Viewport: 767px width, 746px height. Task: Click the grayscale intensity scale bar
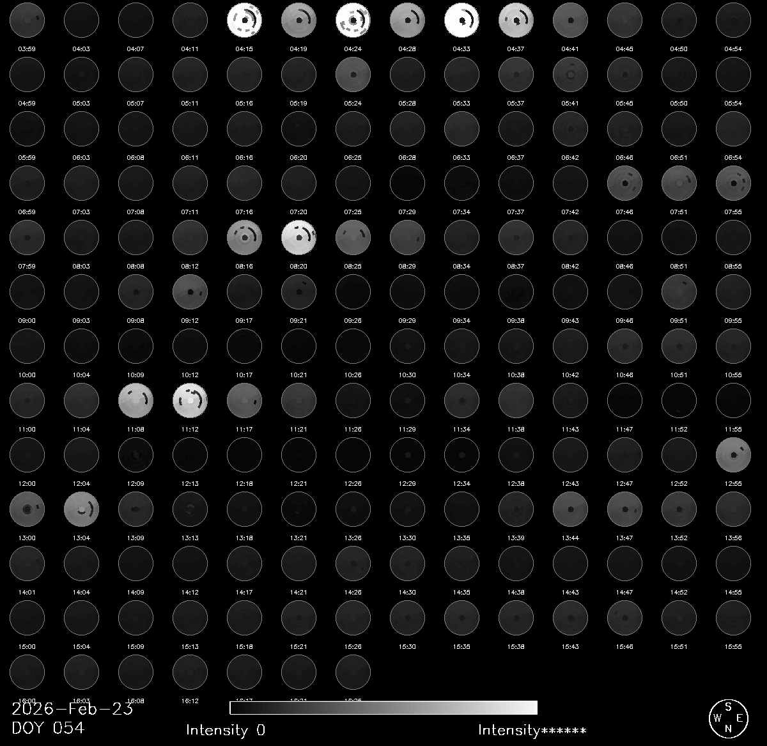(383, 708)
